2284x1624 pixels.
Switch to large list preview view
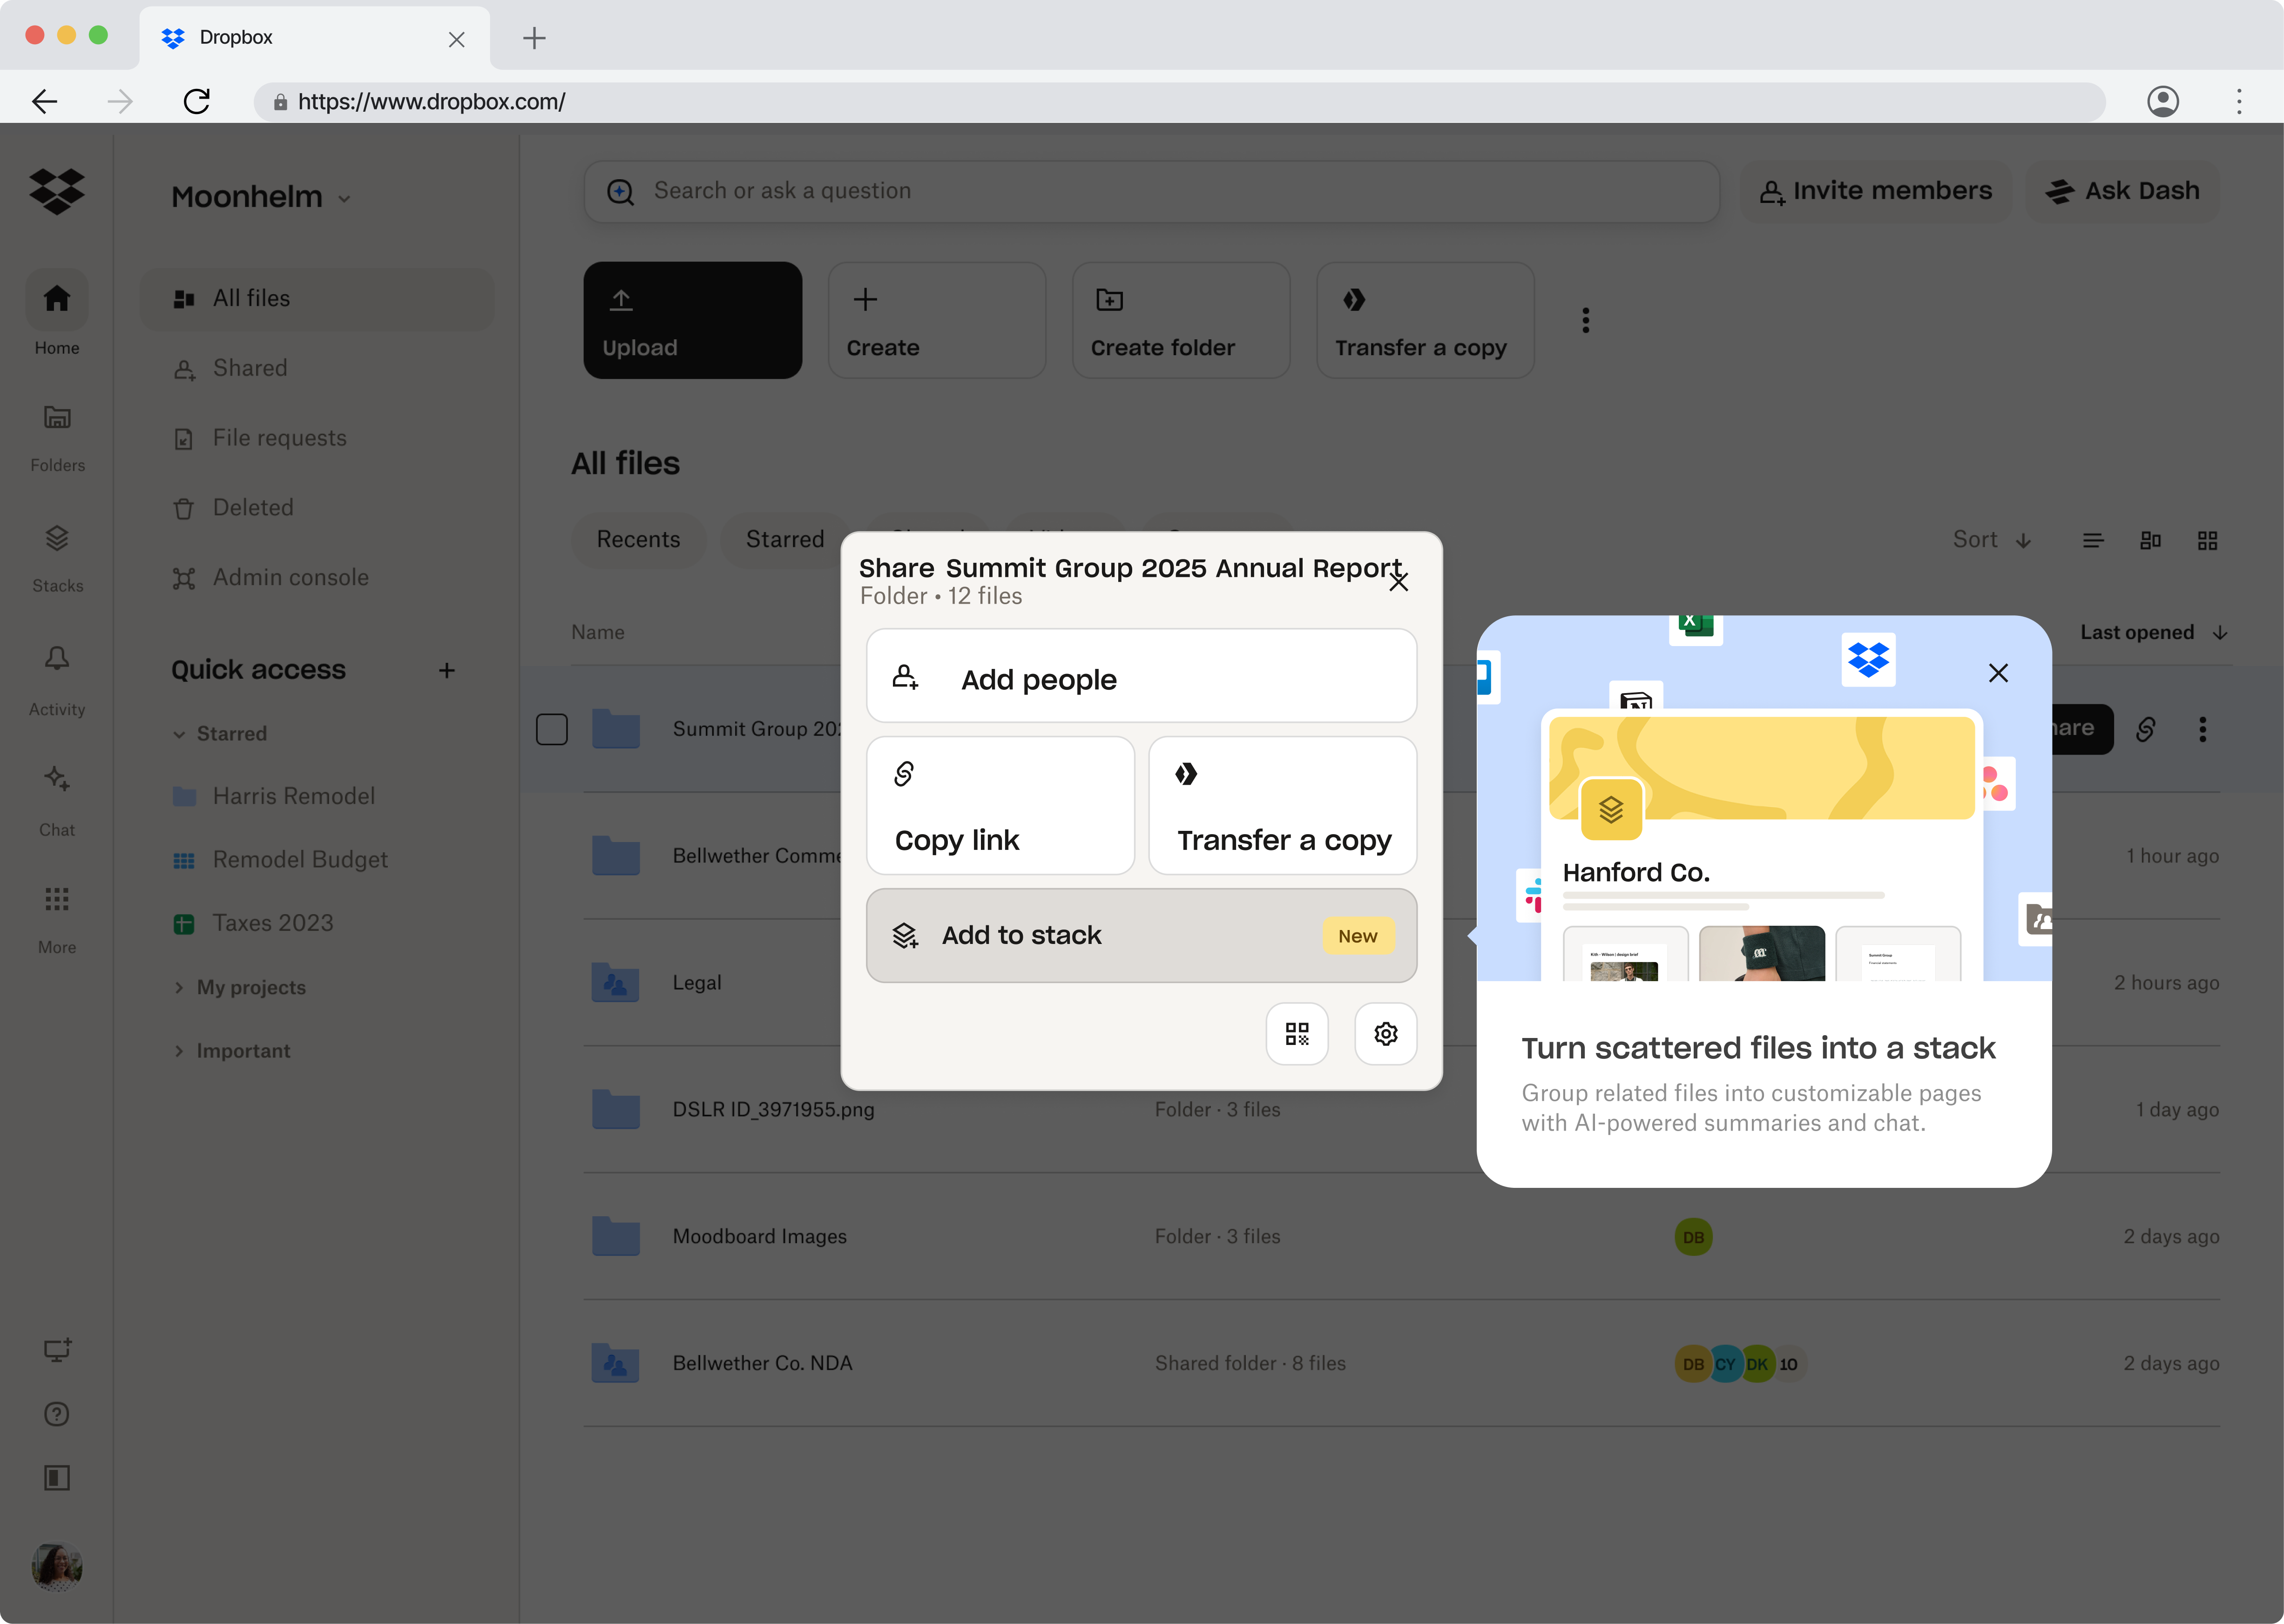coord(2150,541)
